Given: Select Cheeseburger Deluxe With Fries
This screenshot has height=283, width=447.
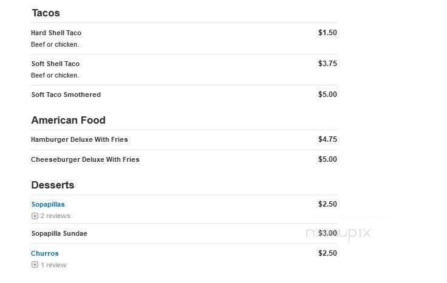Looking at the screenshot, I should pyautogui.click(x=85, y=159).
